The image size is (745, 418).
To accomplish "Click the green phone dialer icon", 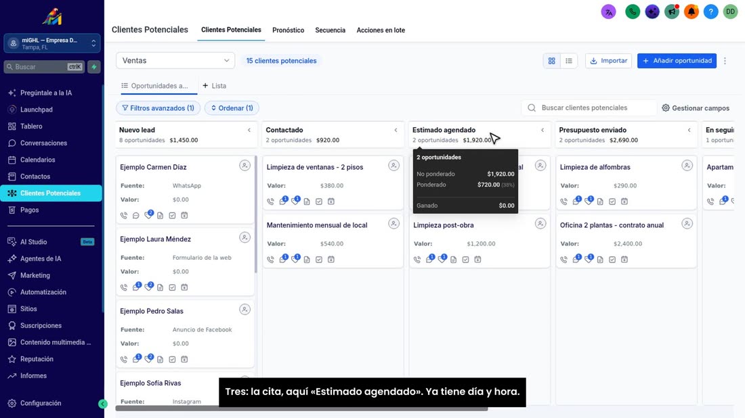I will pos(633,12).
